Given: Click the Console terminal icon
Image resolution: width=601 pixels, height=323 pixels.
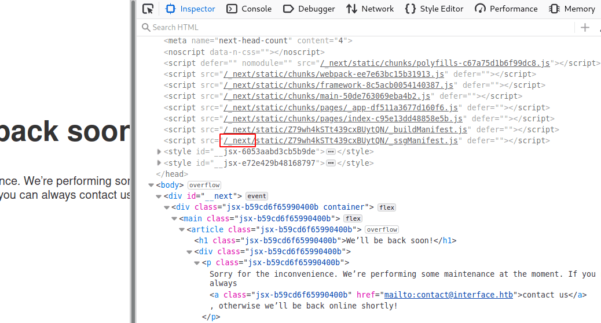Looking at the screenshot, I should click(232, 9).
